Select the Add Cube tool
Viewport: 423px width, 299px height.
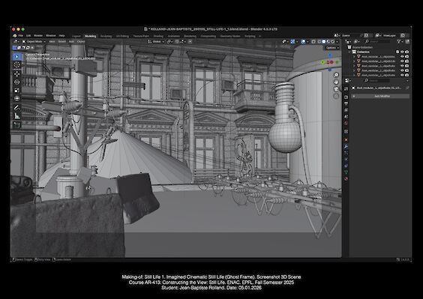(x=16, y=125)
